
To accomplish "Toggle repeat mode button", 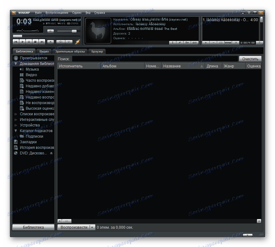I will (x=69, y=42).
